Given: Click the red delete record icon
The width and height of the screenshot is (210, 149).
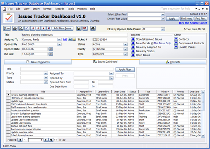Looking at the screenshot, I should [x=85, y=29].
